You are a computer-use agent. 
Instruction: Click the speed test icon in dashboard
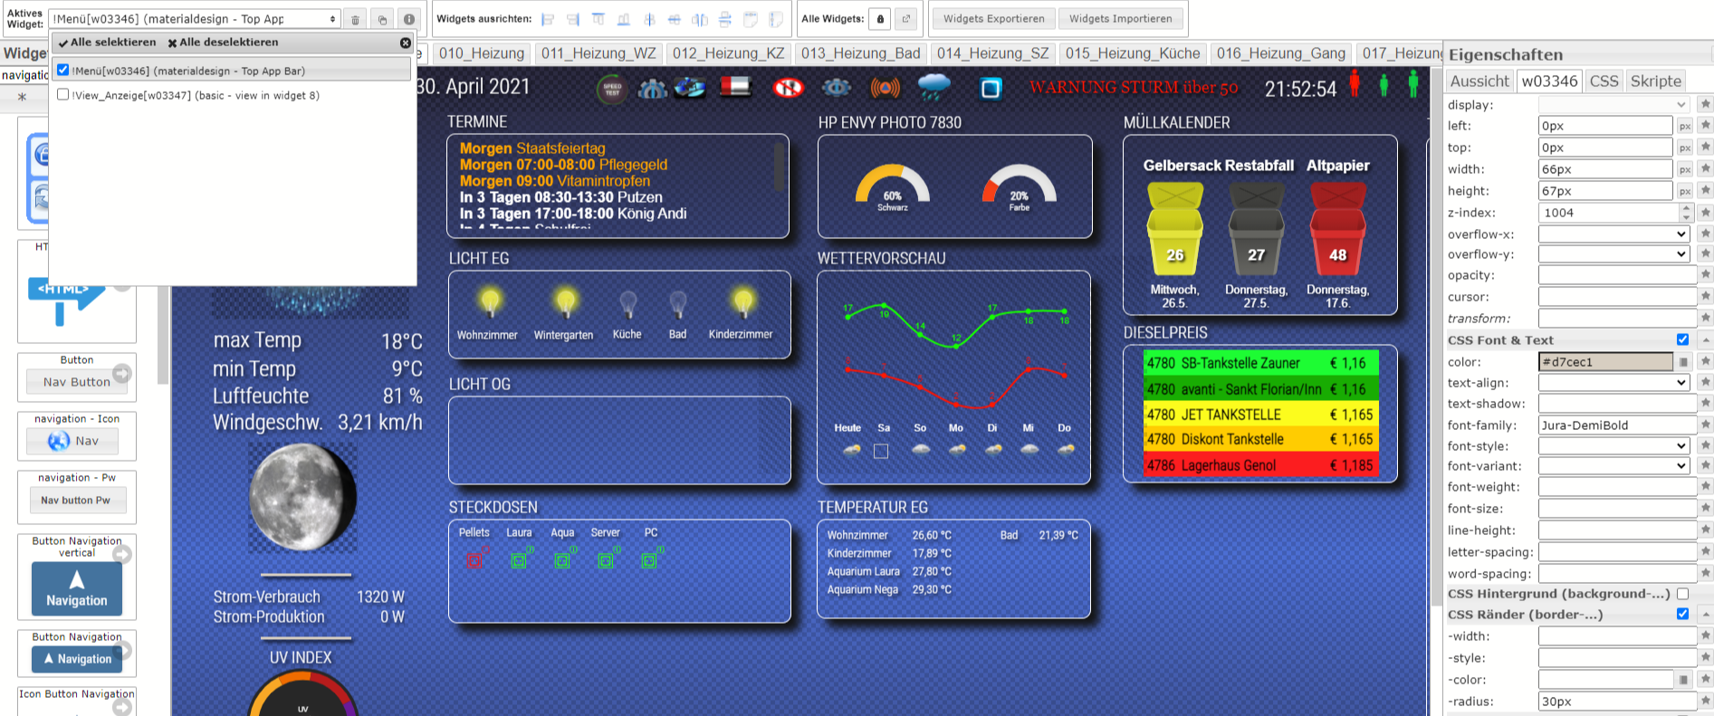[x=612, y=89]
